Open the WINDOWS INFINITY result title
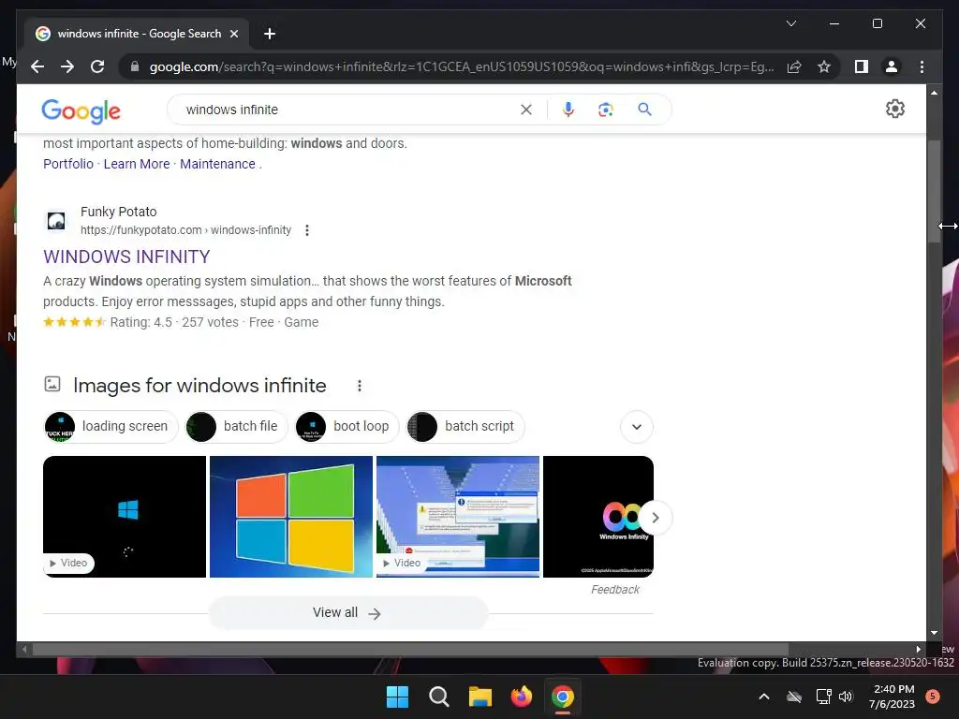This screenshot has width=959, height=719. pyautogui.click(x=126, y=257)
